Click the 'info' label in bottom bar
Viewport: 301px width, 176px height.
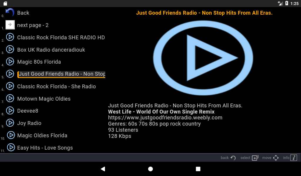click(286, 158)
